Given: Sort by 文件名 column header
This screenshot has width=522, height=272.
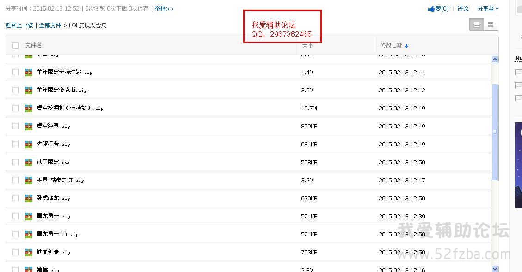Looking at the screenshot, I should (33, 45).
